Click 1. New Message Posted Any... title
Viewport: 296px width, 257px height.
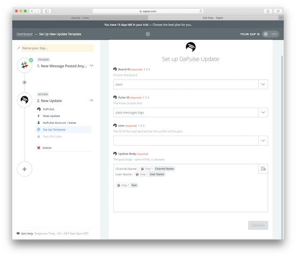pos(62,66)
